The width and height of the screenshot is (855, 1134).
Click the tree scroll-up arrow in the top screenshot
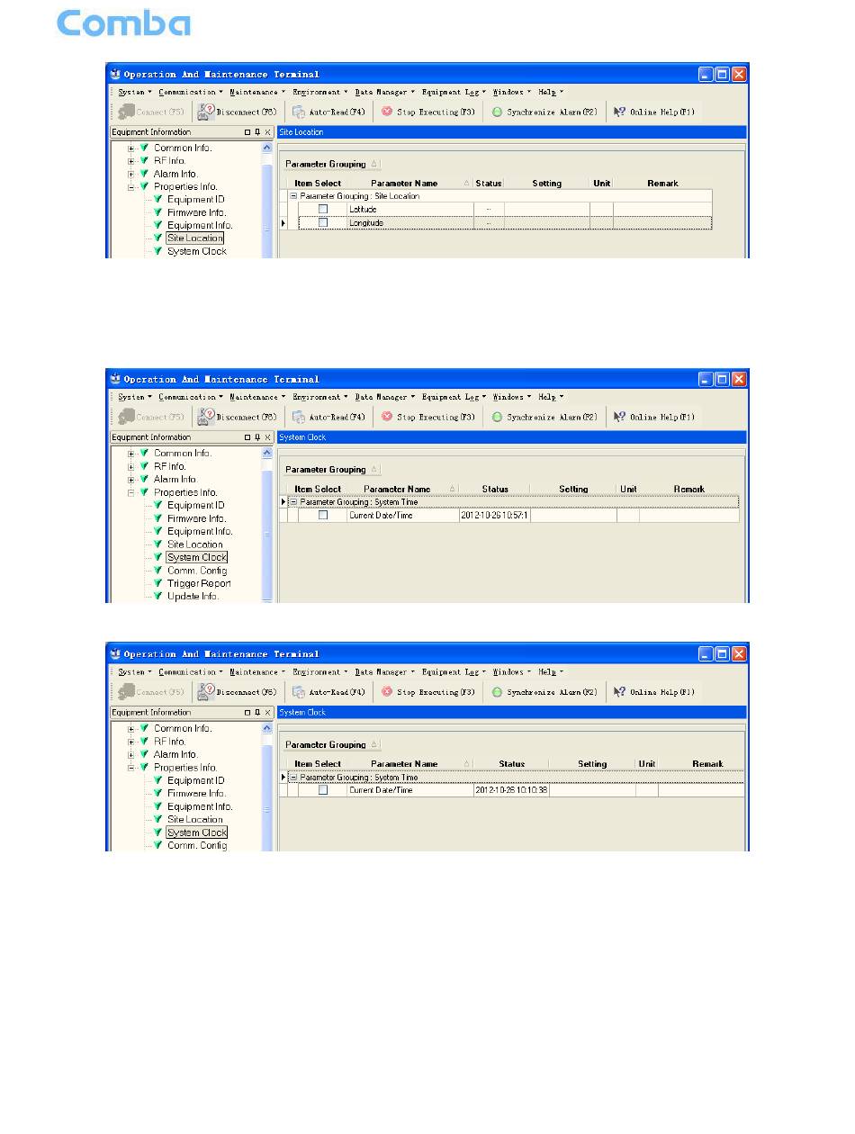coord(266,148)
